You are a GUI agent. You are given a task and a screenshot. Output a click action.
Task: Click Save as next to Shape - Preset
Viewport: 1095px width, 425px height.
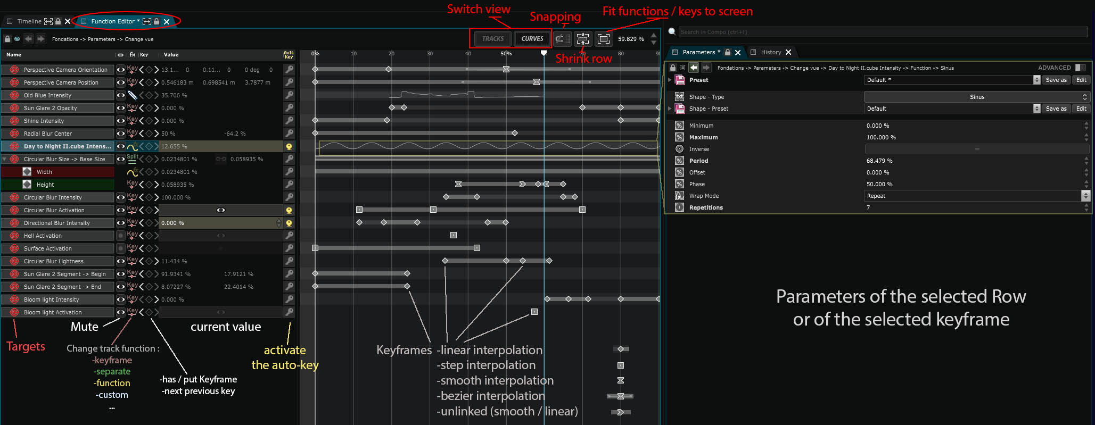pyautogui.click(x=1056, y=109)
